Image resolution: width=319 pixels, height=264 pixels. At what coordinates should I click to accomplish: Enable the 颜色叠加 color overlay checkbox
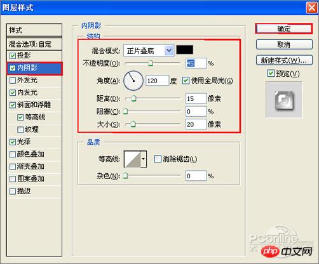13,154
